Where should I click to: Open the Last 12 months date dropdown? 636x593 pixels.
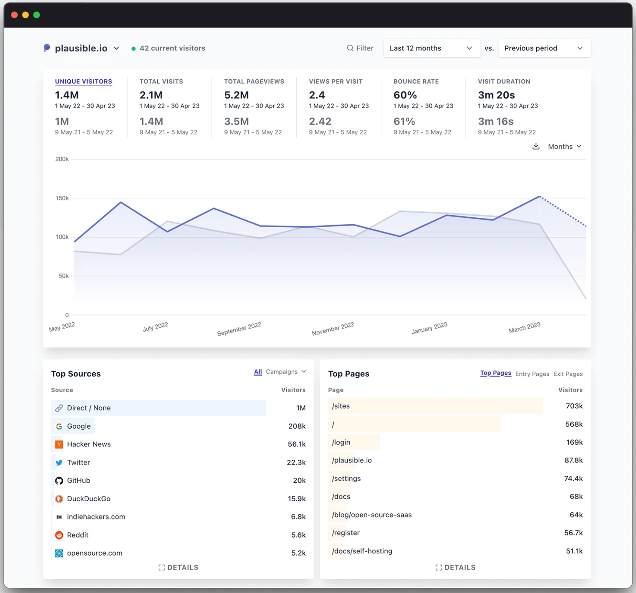(431, 48)
